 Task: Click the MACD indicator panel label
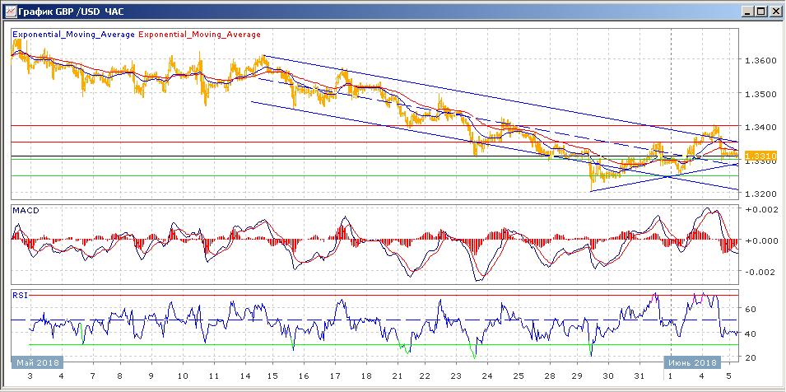click(x=25, y=211)
